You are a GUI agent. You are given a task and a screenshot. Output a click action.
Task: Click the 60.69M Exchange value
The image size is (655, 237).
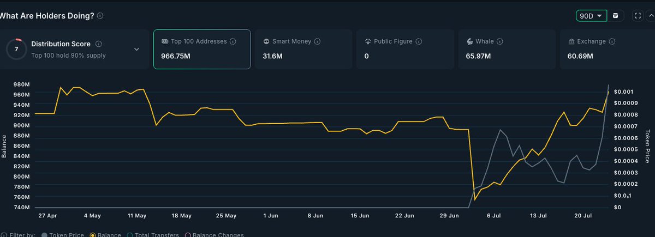(x=580, y=56)
